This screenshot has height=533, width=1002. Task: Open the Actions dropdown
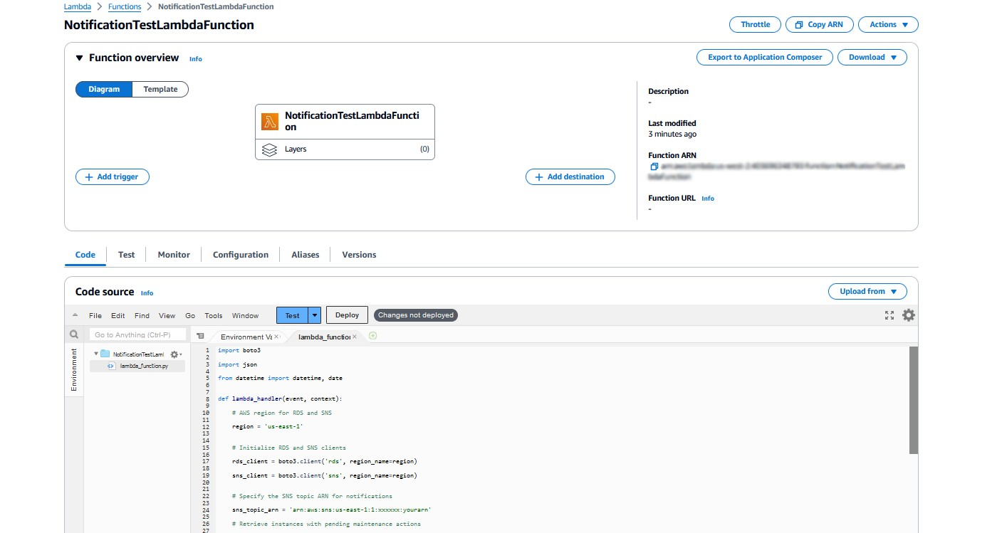click(x=888, y=24)
